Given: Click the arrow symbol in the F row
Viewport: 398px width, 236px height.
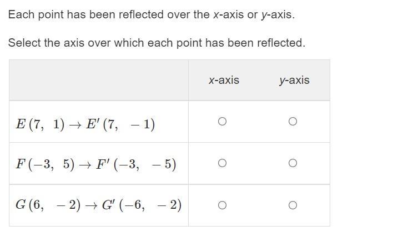Looking at the screenshot, I should 85,165.
